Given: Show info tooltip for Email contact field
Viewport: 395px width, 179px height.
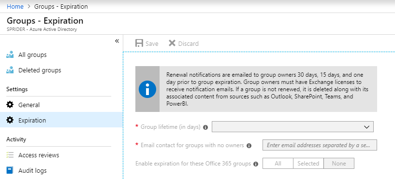Looking at the screenshot, I should (x=249, y=146).
